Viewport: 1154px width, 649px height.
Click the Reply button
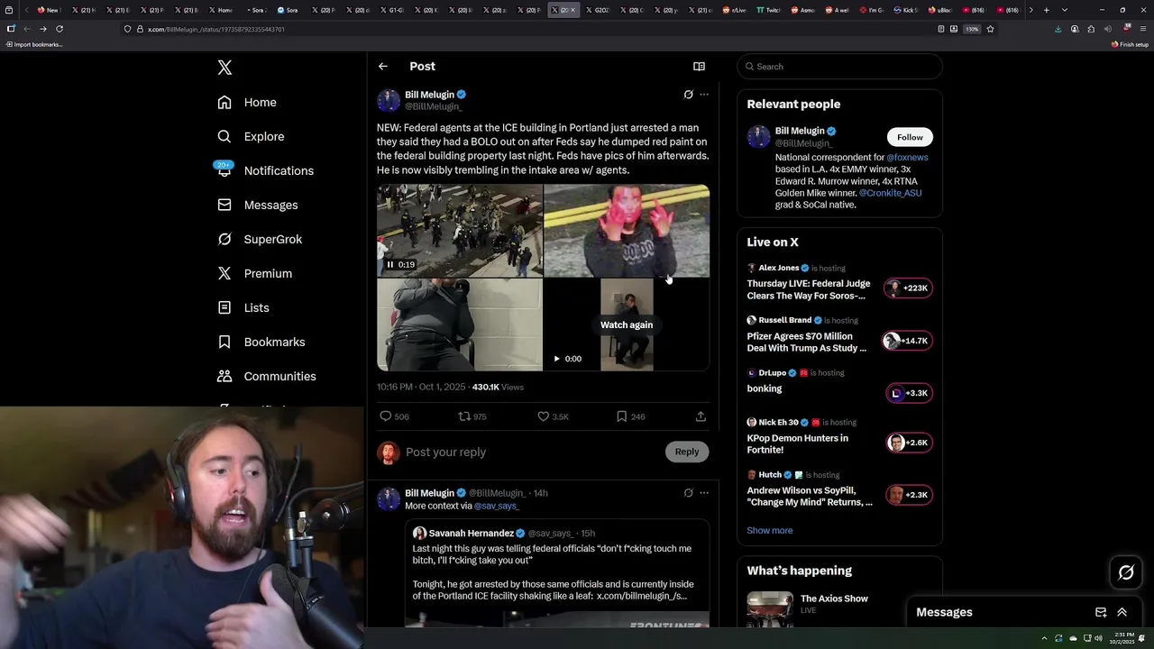point(687,452)
